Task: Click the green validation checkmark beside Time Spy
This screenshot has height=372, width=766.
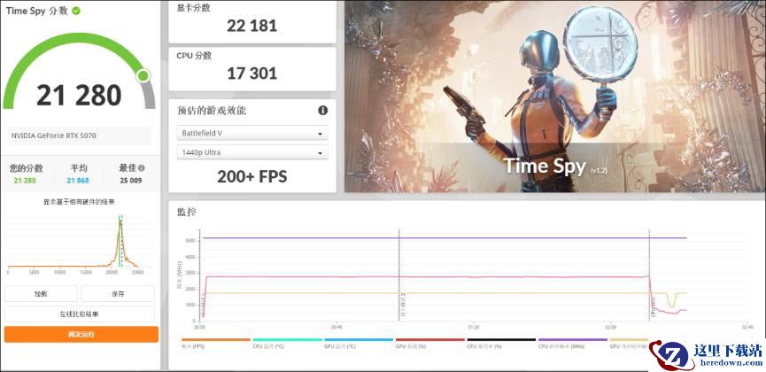Action: tap(76, 11)
